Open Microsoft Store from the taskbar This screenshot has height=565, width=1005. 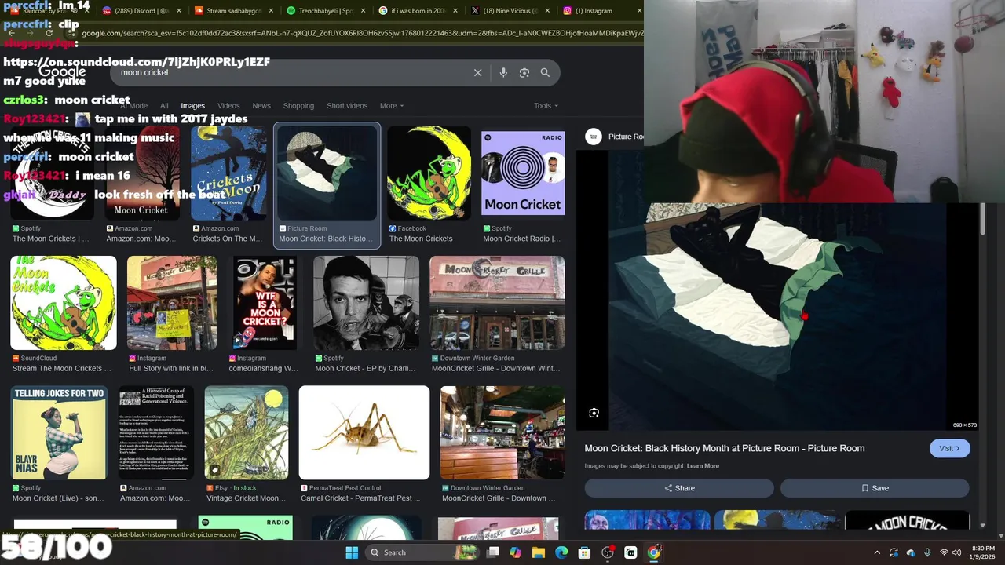tap(584, 552)
